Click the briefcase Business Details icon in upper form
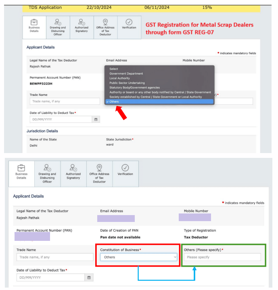The image size is (278, 290). tap(33, 23)
